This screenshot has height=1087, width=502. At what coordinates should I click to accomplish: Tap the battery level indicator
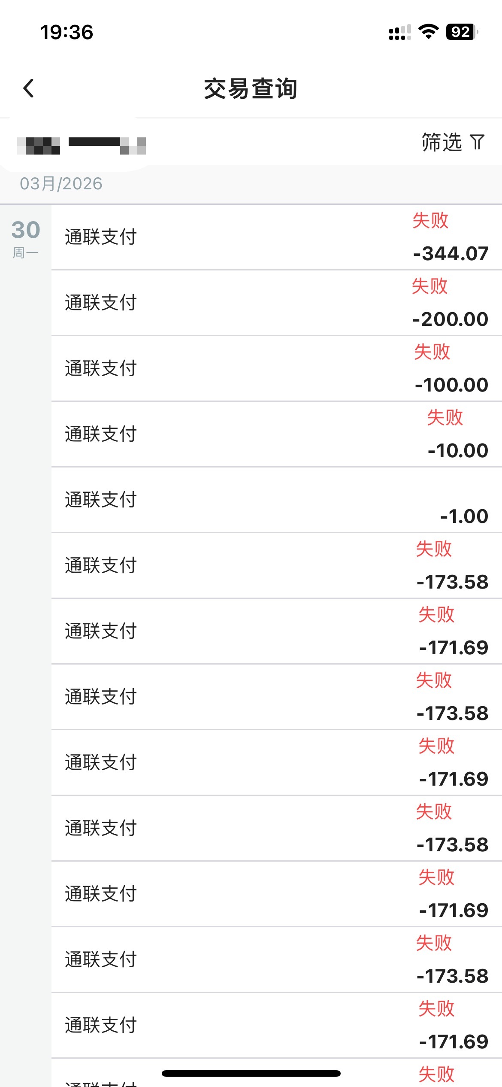point(461,32)
